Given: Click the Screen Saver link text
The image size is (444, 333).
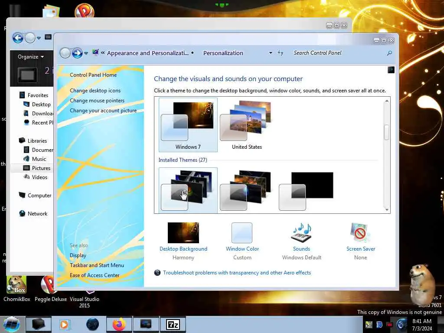Looking at the screenshot, I should tap(361, 249).
